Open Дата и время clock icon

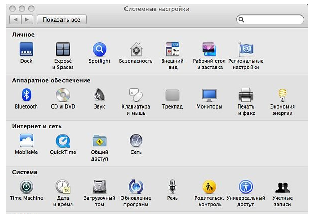tap(63, 187)
